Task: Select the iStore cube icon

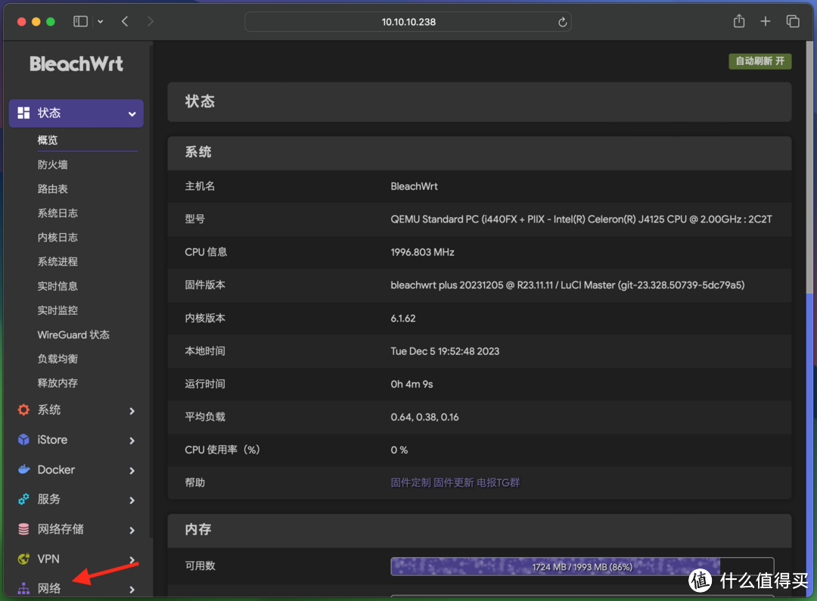Action: (x=21, y=440)
